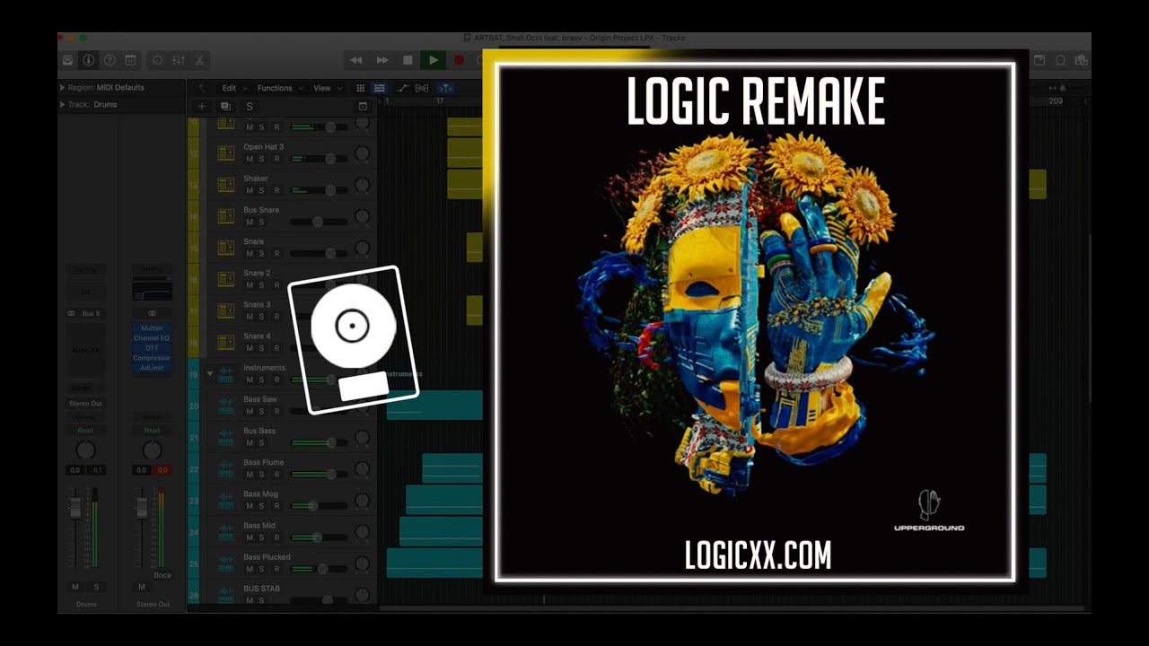Click the Bnce bounce button
The image size is (1149, 646).
[162, 575]
